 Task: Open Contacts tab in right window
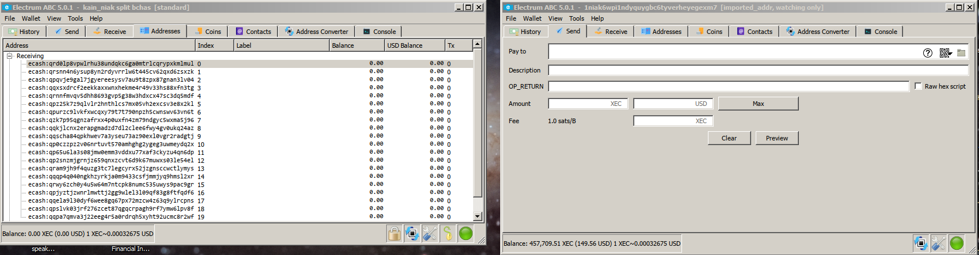coord(754,32)
